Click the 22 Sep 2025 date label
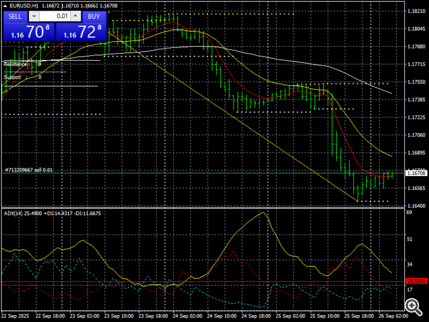The height and width of the screenshot is (322, 429). [x=15, y=316]
